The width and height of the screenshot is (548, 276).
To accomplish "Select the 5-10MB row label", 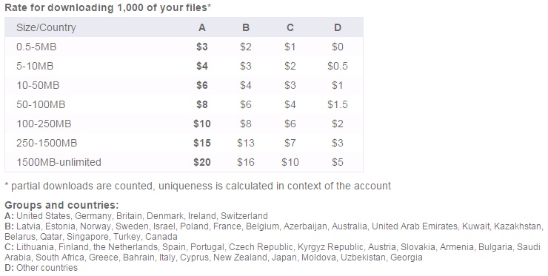I will [35, 66].
